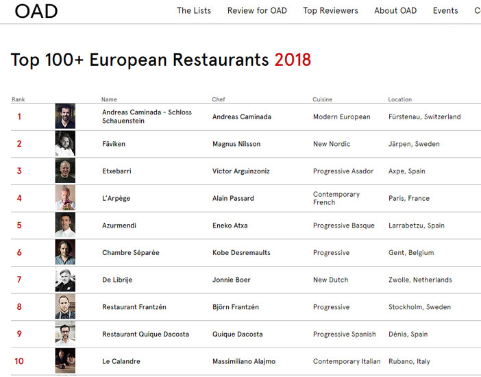
Task: Click Etxebarri chef photo thumbnail
Action: tap(65, 171)
